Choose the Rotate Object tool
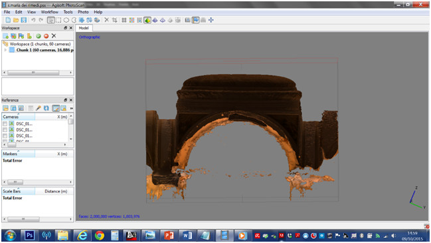431x243 pixels. point(97,20)
